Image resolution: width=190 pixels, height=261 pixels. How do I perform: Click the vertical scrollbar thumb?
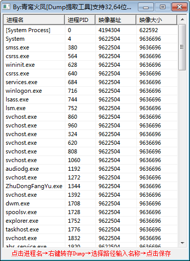click(x=182, y=47)
